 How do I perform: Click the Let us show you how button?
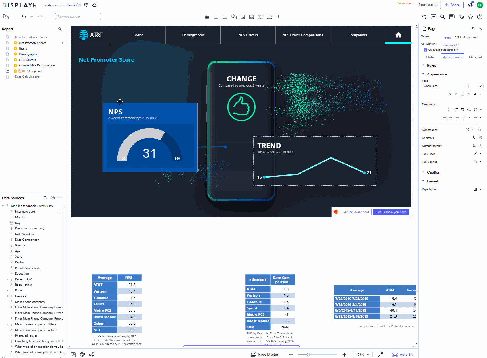391,212
